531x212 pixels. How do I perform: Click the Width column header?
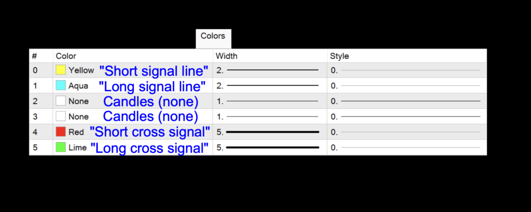point(227,56)
